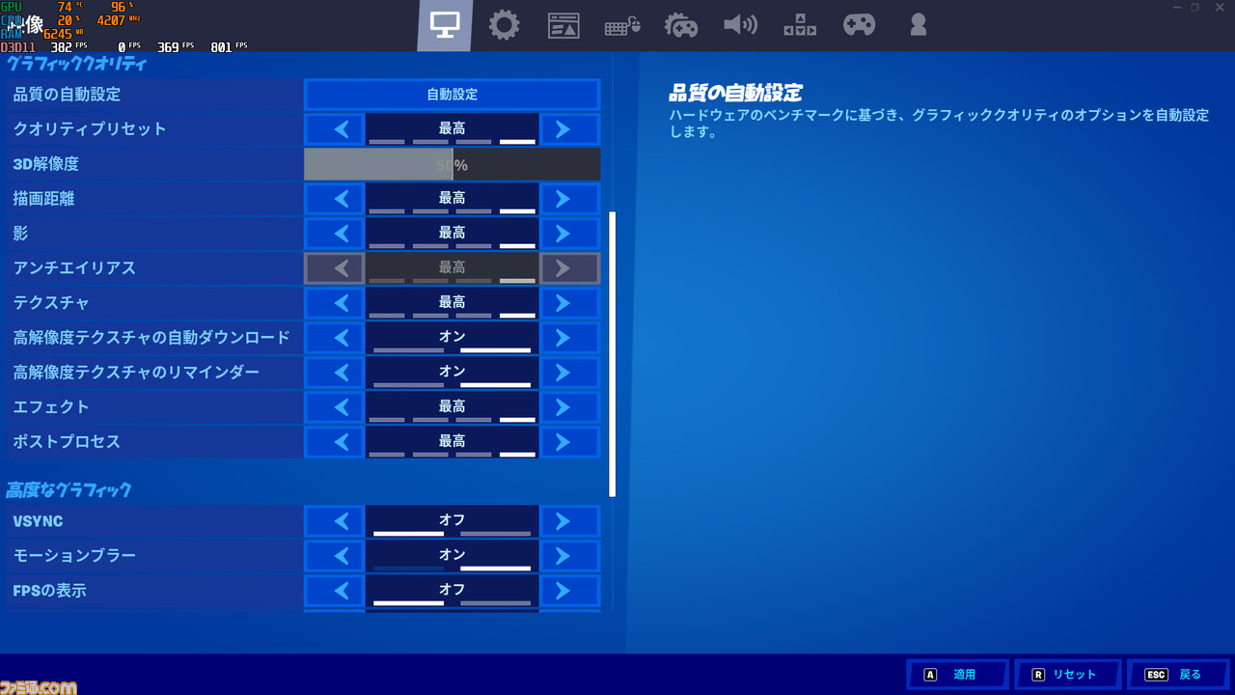Toggle FPSの表示 with left arrow
This screenshot has height=695, width=1235.
tap(334, 591)
